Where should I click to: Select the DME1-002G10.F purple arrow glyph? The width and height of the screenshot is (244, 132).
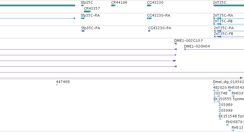[175, 44]
